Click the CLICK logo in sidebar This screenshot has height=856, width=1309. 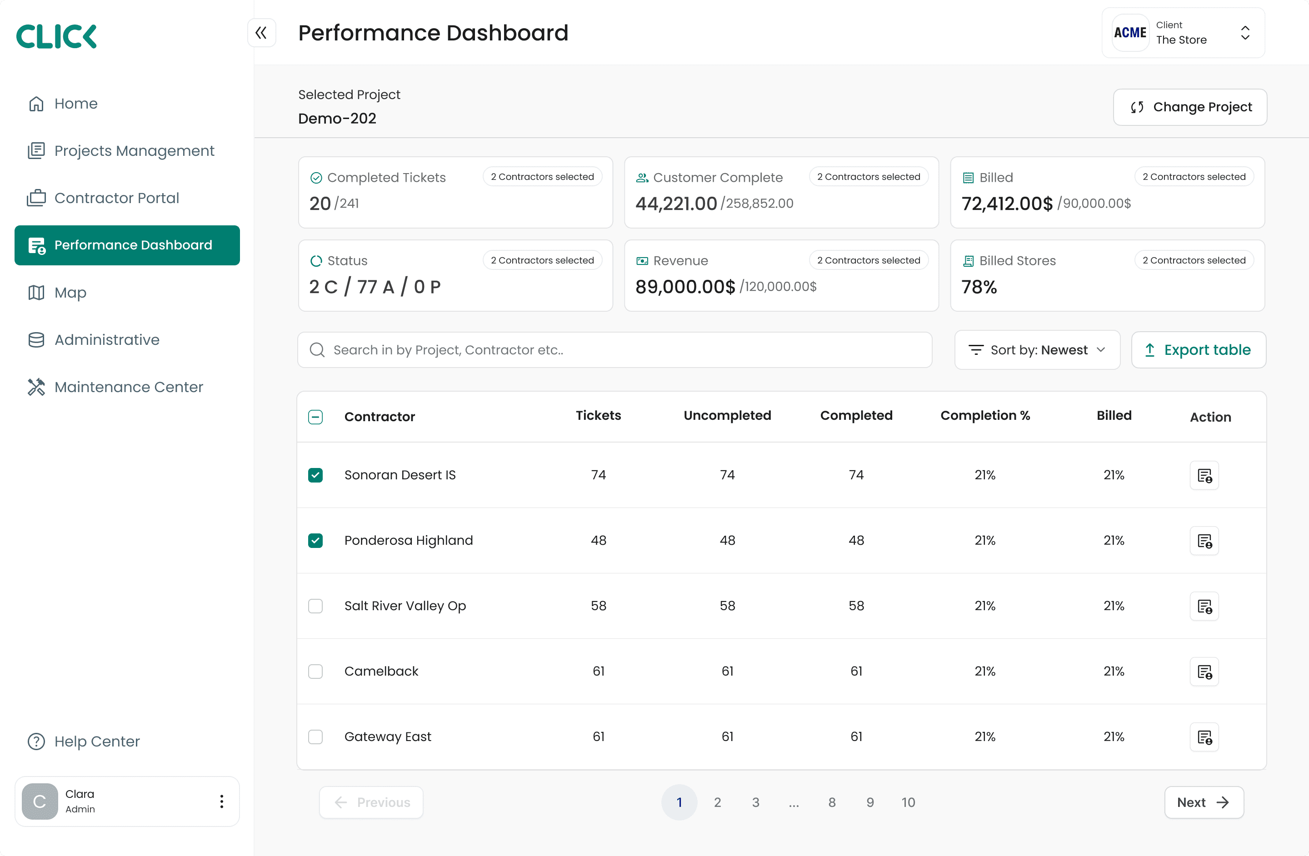tap(57, 36)
